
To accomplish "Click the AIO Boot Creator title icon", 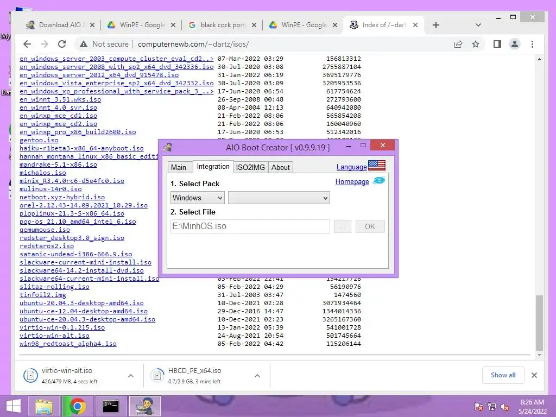I will point(168,147).
